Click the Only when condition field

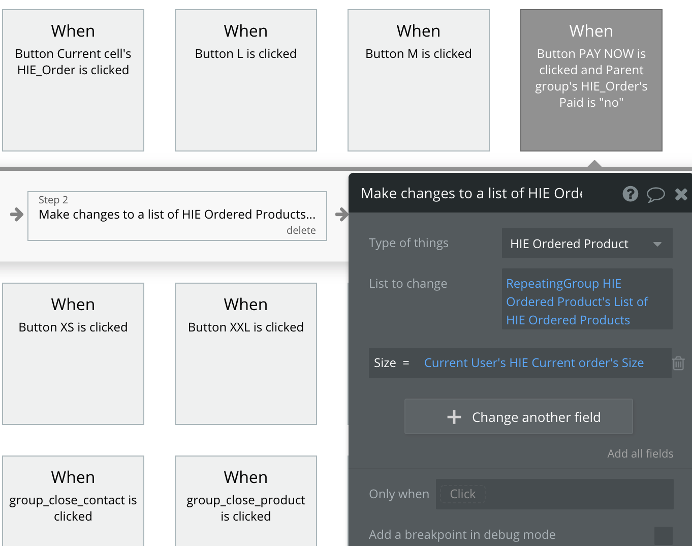(x=554, y=494)
